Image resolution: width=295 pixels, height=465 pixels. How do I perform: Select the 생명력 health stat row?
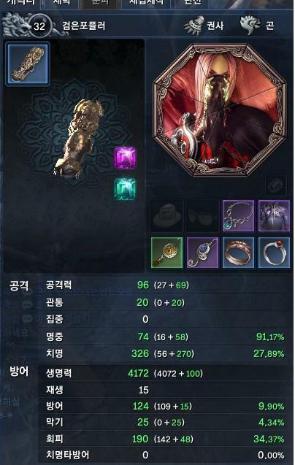click(165, 373)
